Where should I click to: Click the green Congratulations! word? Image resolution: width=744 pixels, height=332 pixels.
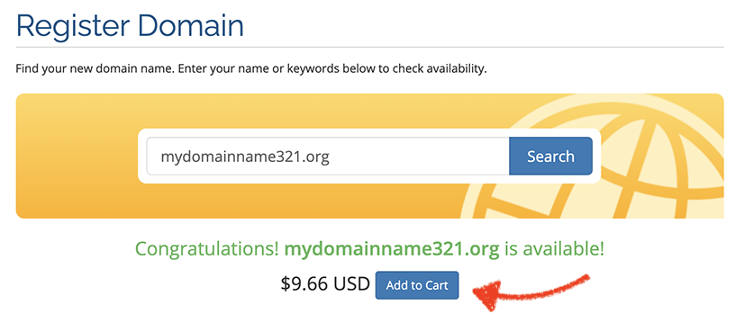[207, 248]
